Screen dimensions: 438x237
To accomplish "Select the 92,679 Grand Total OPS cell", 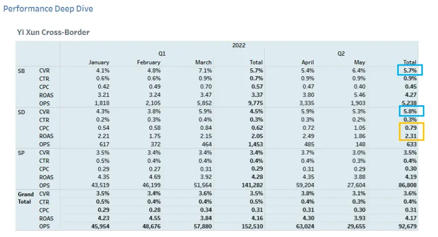I will (x=407, y=226).
